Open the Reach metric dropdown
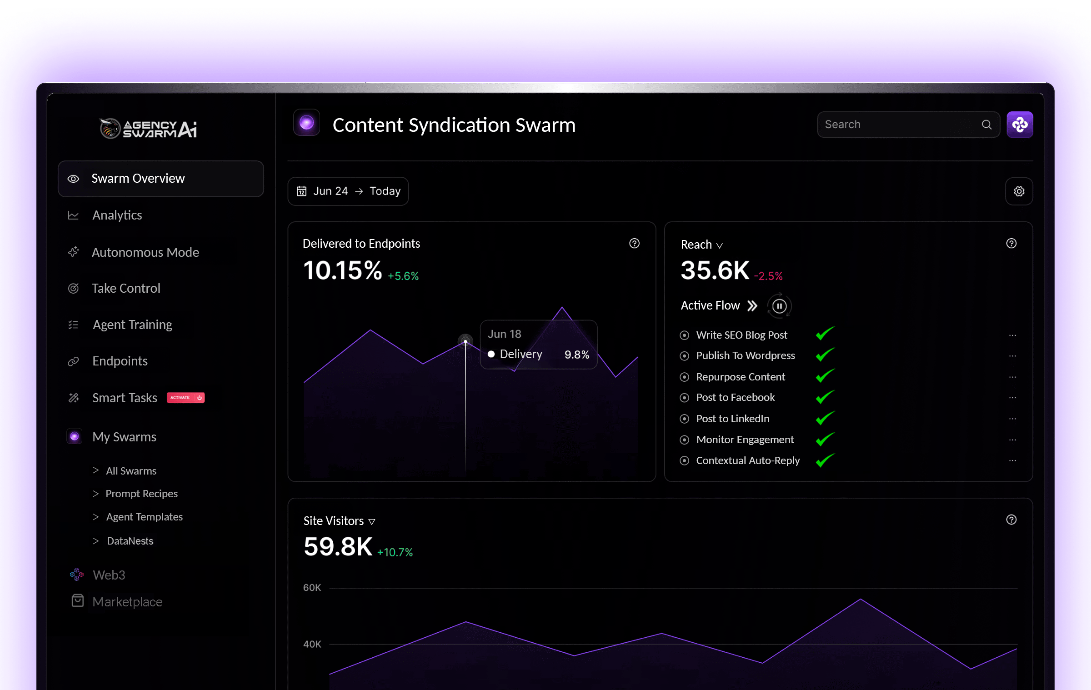Viewport: 1091px width, 690px height. coord(720,245)
